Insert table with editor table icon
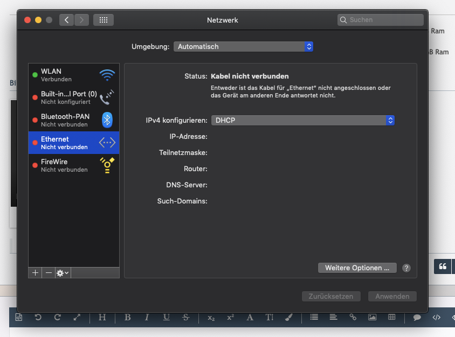The image size is (455, 337). coord(392,317)
